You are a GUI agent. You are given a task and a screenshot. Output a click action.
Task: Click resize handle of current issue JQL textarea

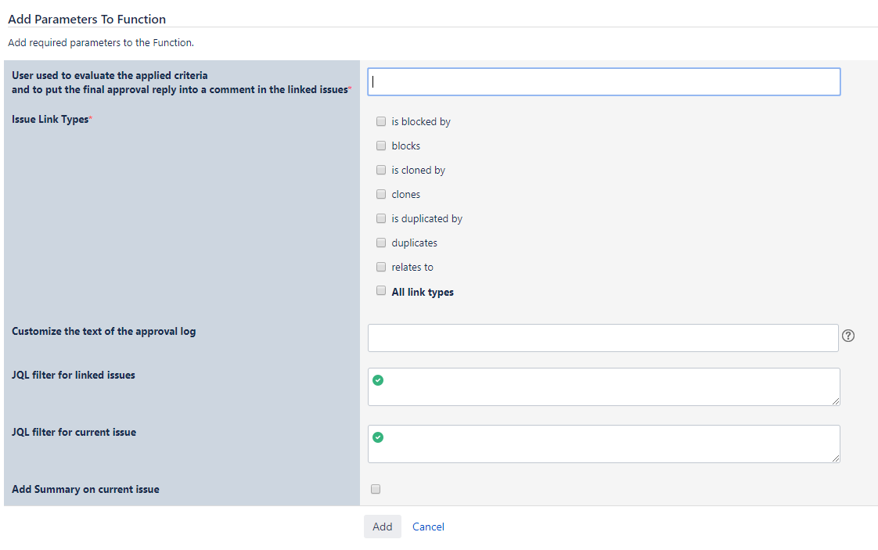[835, 458]
